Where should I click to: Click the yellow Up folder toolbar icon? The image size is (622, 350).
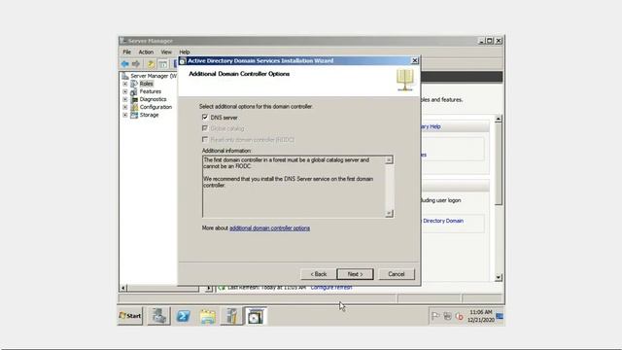pyautogui.click(x=151, y=63)
